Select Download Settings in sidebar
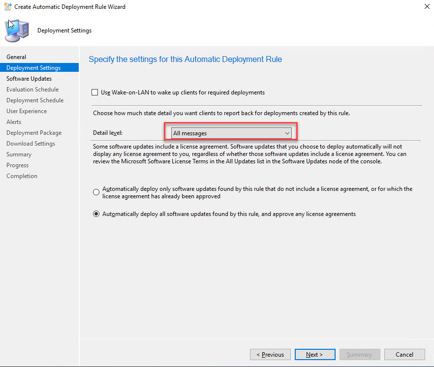Screen dimensions: 434x367 click(x=31, y=144)
